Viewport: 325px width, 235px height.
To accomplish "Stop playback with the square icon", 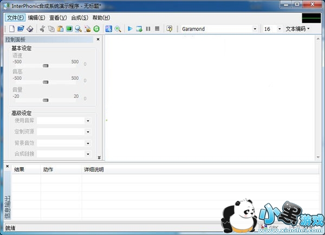I will [x=157, y=28].
